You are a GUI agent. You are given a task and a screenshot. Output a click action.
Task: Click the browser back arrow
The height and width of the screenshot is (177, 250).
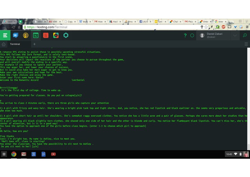click(3, 27)
